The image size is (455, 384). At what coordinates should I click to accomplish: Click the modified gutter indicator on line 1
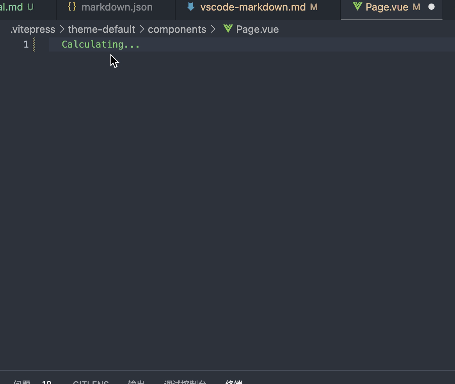click(34, 44)
